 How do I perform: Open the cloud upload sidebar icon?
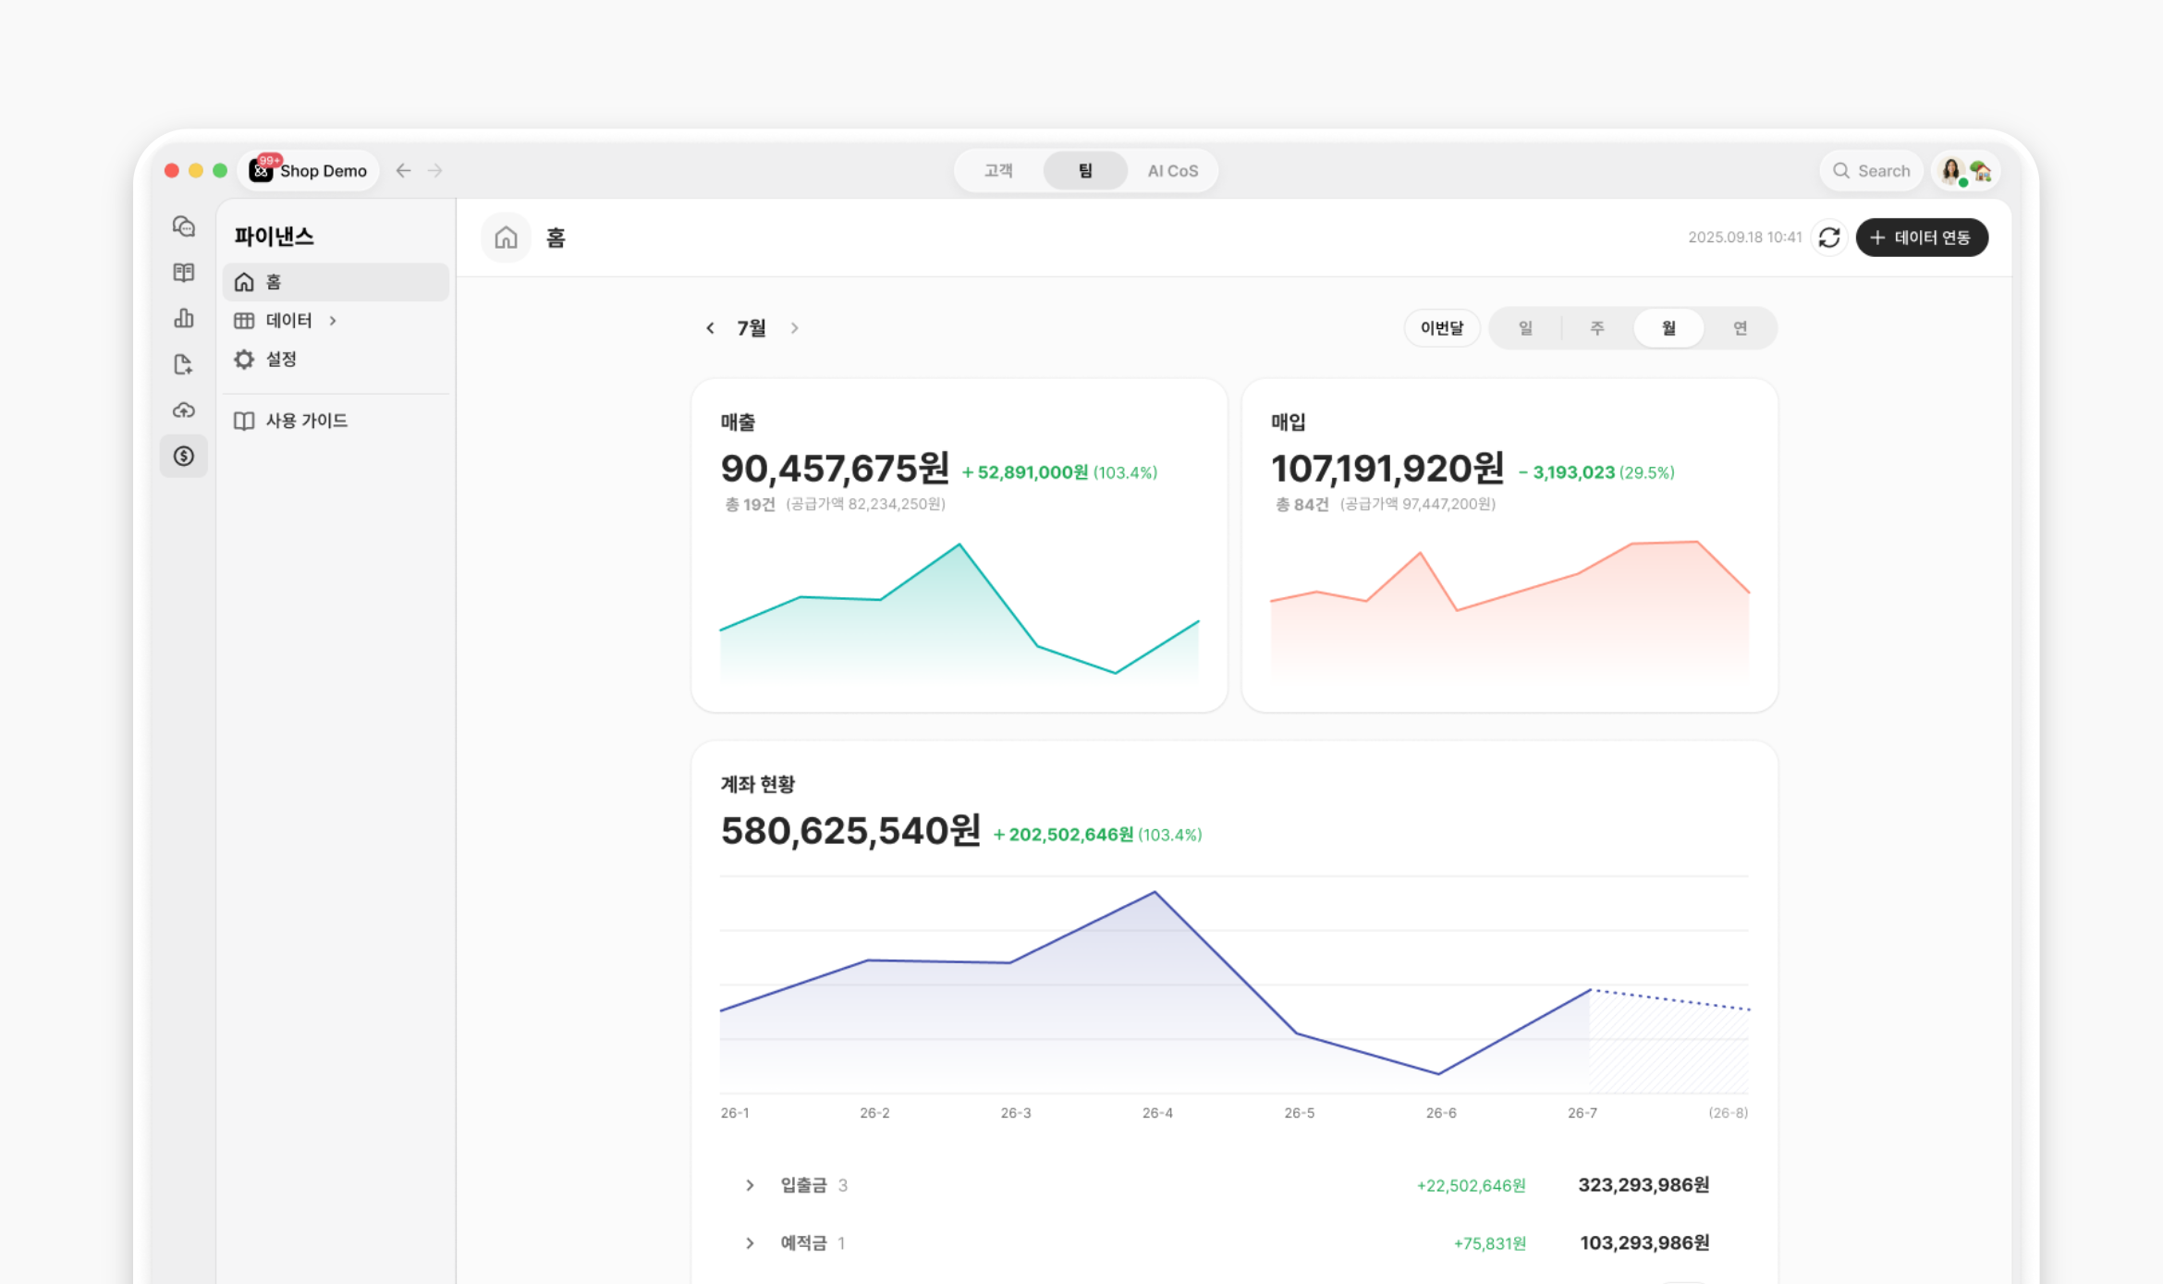point(184,410)
